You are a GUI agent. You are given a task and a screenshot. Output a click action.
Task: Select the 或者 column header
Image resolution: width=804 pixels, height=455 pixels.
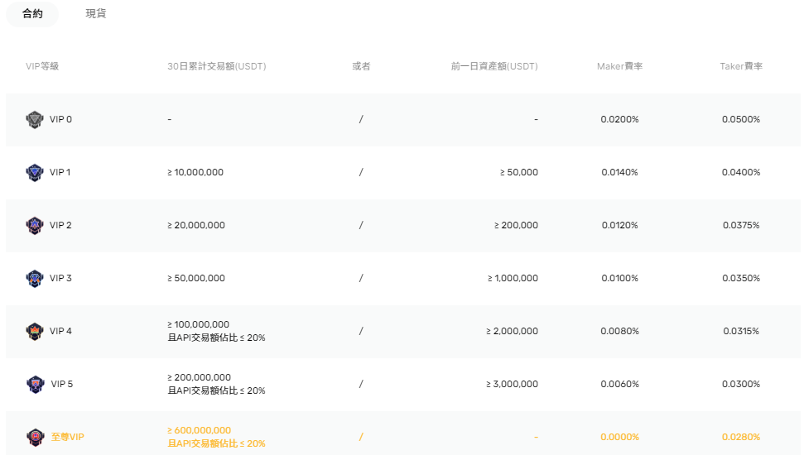(x=361, y=66)
